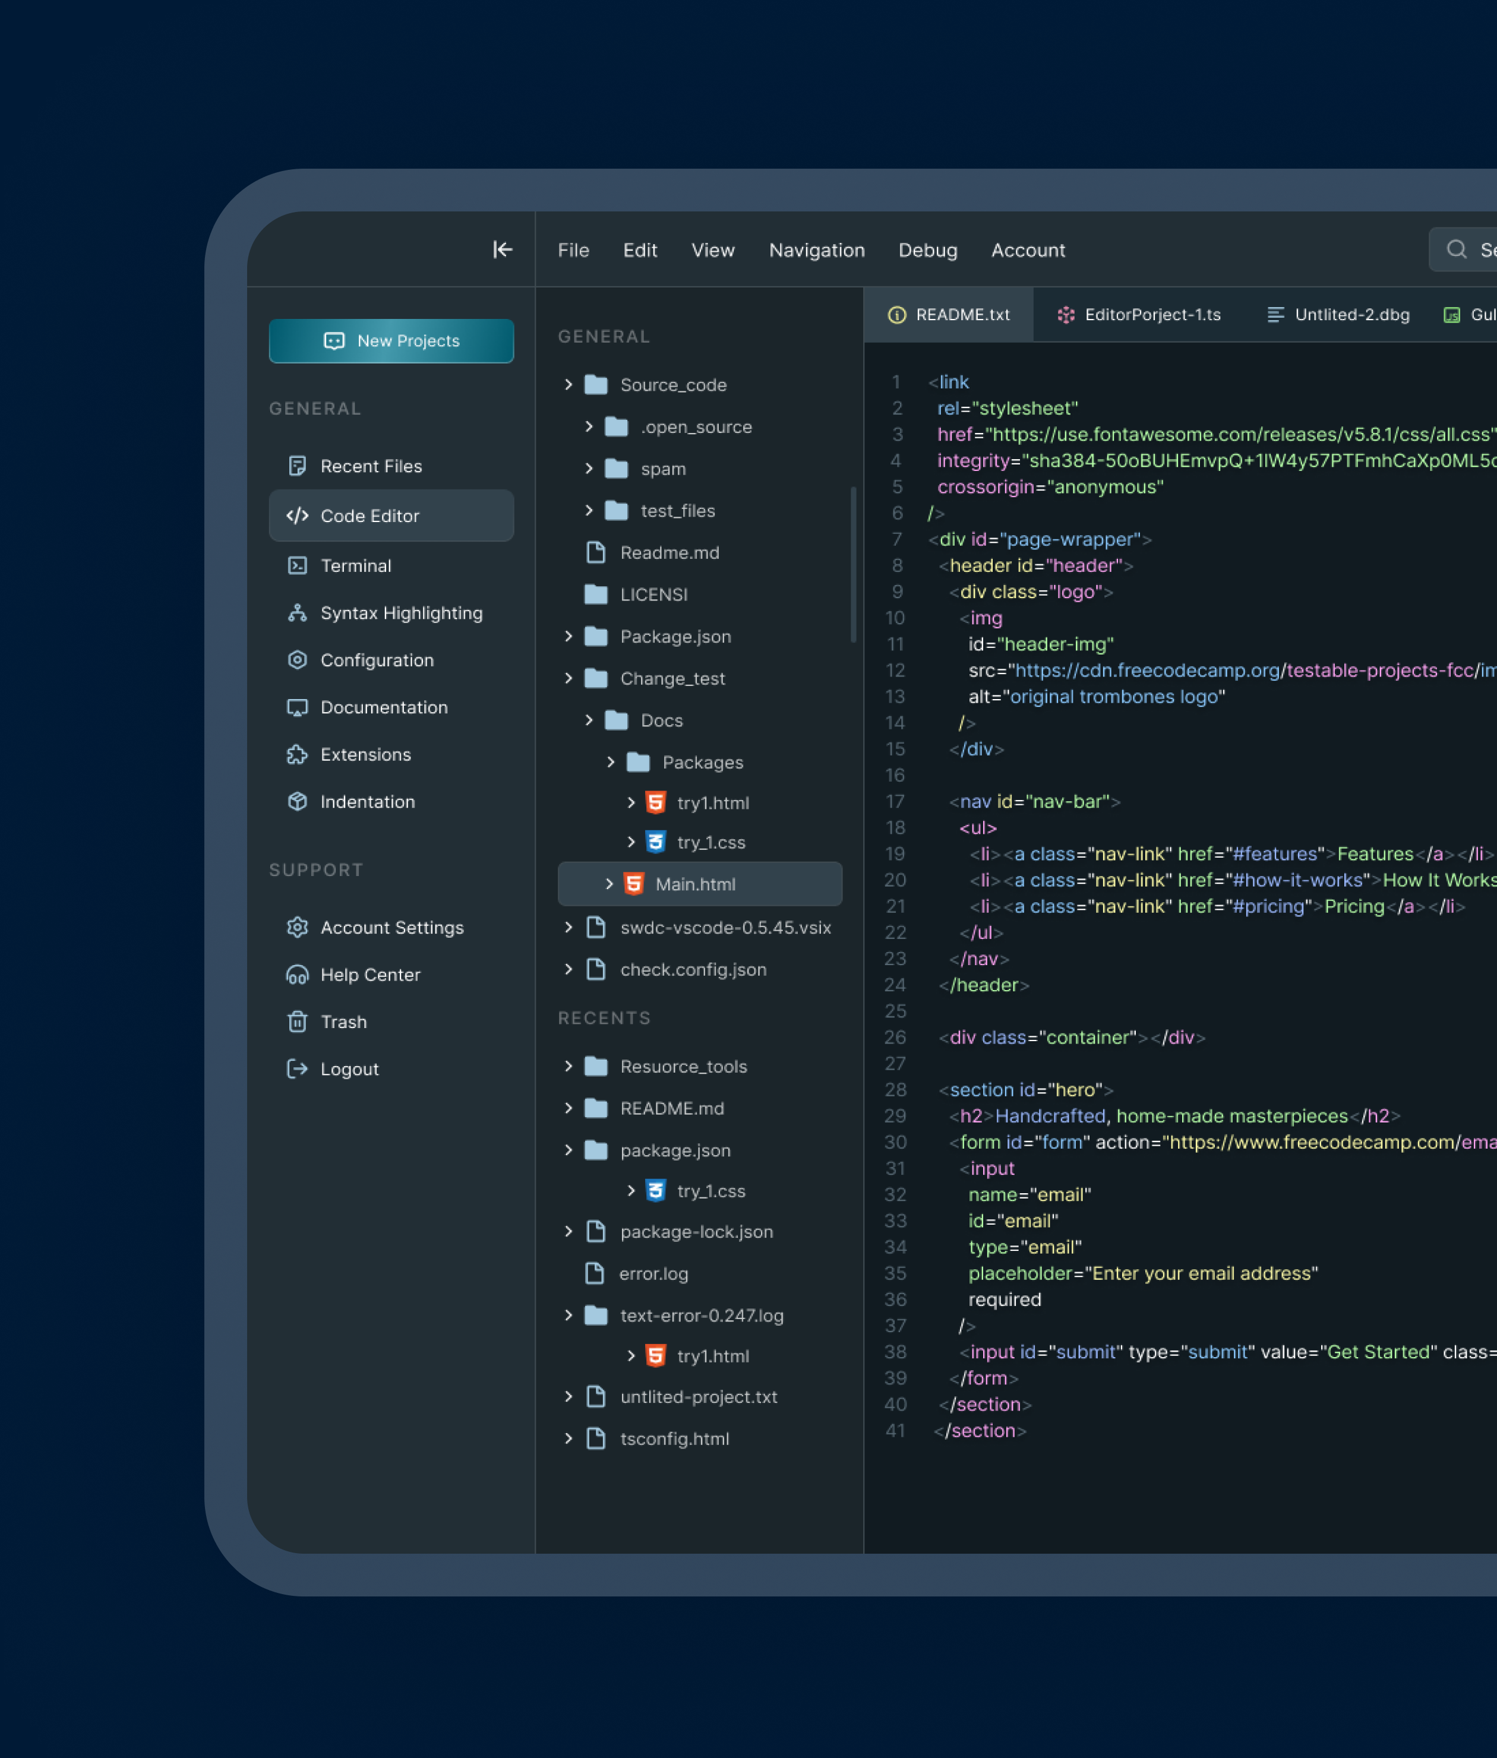This screenshot has height=1758, width=1497.
Task: Click the New Projects button
Action: pyautogui.click(x=391, y=341)
